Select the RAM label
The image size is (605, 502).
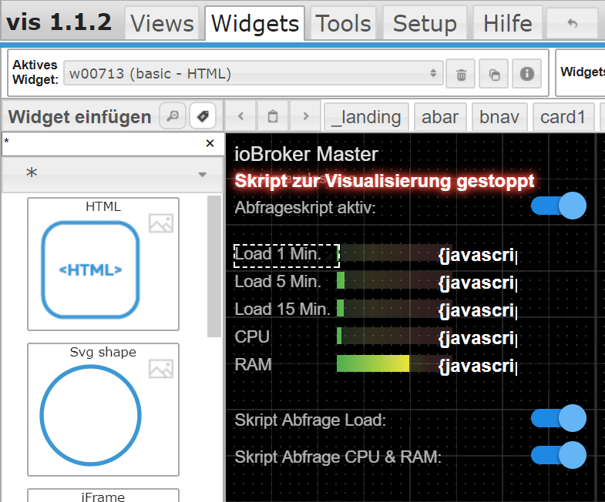[253, 364]
